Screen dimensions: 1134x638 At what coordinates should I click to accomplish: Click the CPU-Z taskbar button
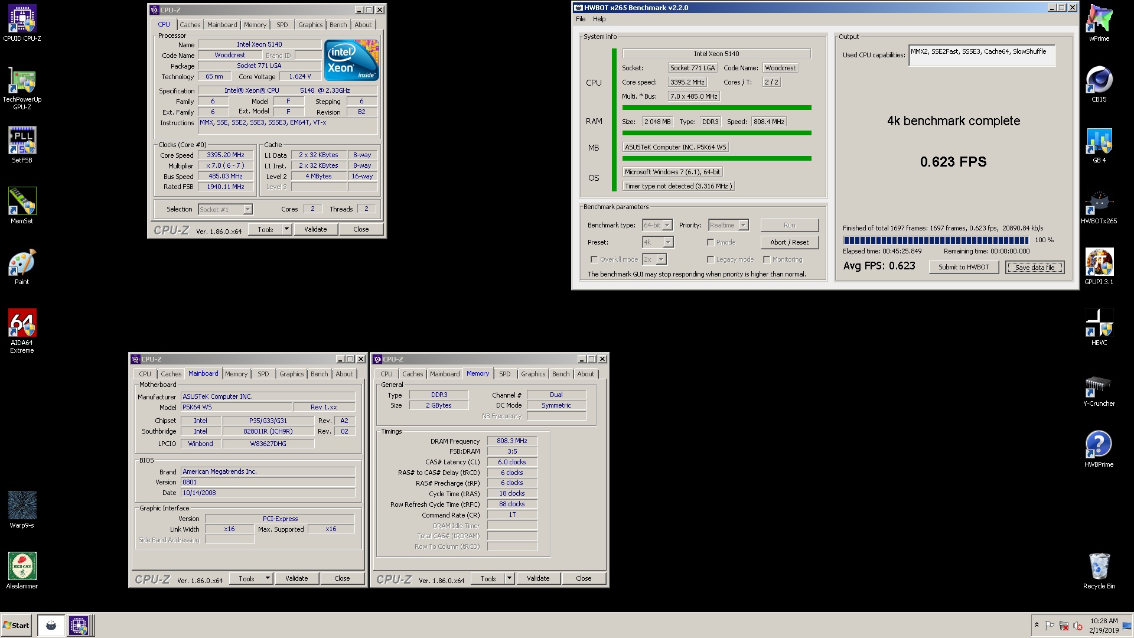79,626
